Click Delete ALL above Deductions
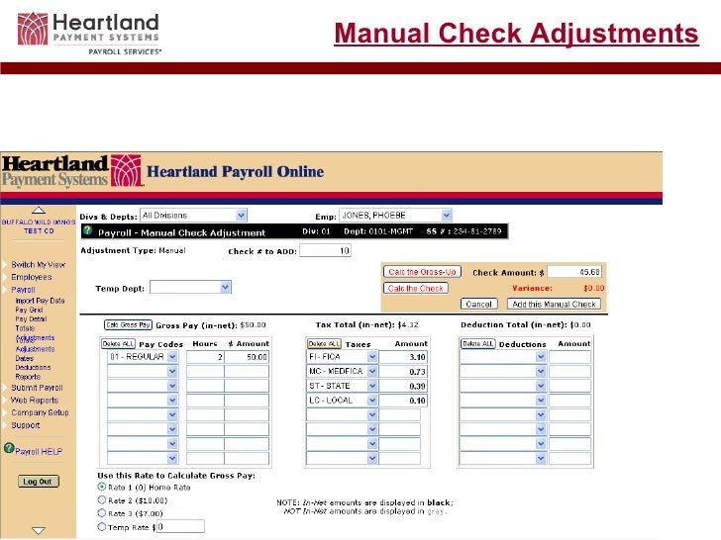The height and width of the screenshot is (540, 721). click(x=478, y=343)
